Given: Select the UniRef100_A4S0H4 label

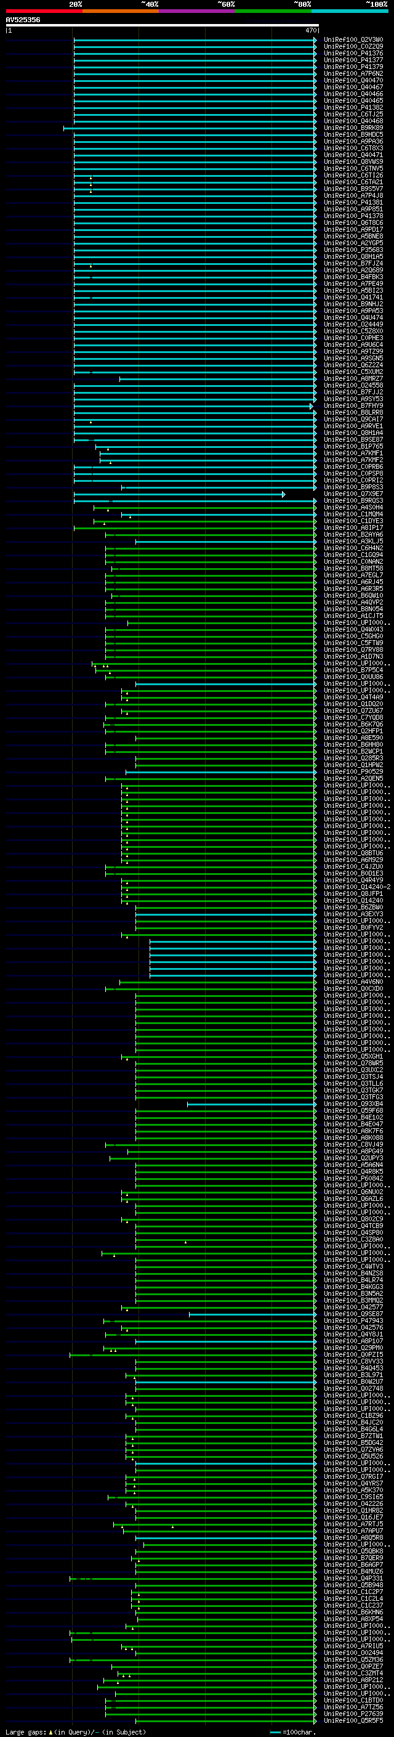Looking at the screenshot, I should click(353, 508).
